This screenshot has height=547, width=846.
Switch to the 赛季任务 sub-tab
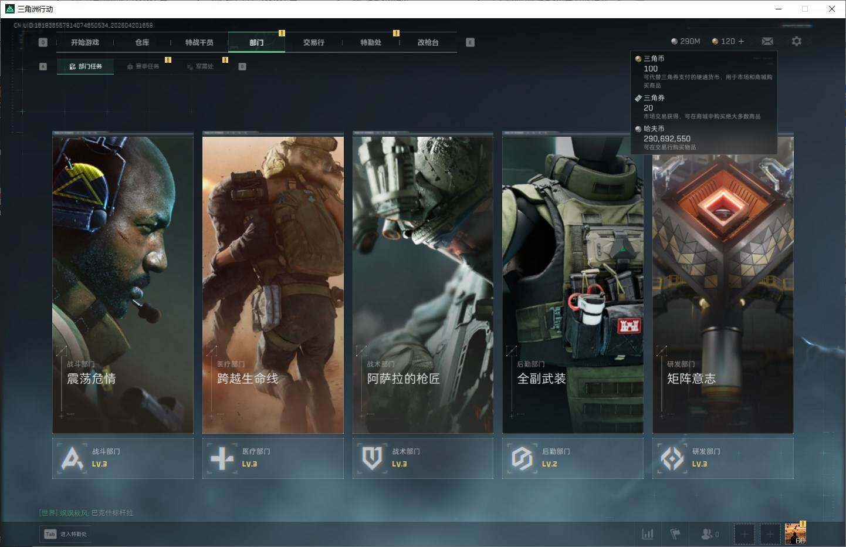click(143, 66)
